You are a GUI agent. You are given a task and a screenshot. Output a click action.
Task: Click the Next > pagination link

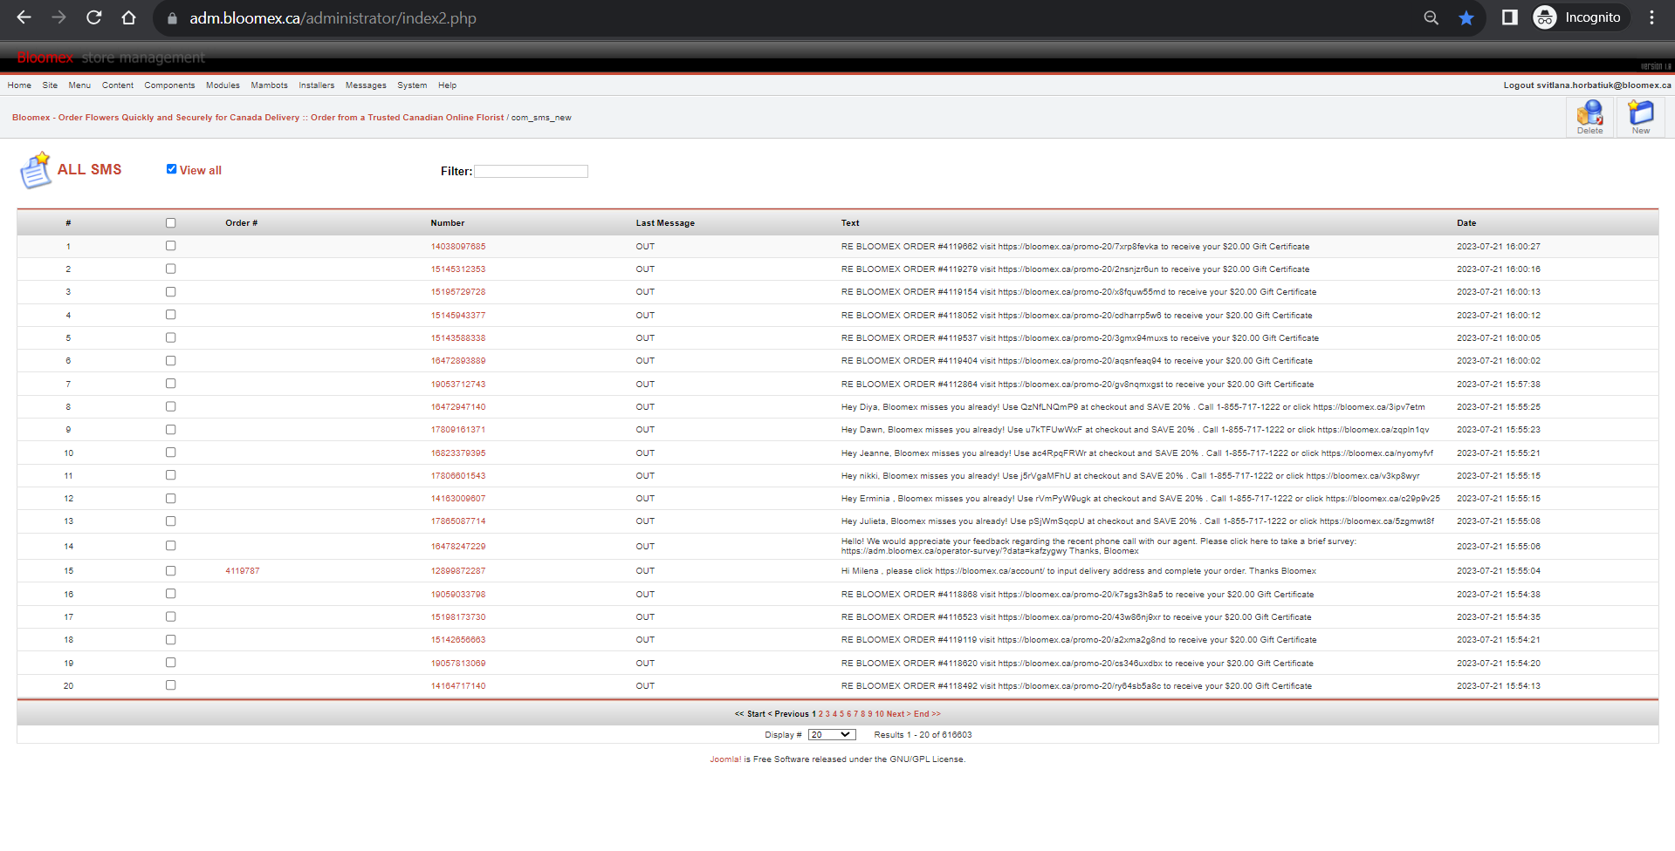pyautogui.click(x=898, y=714)
